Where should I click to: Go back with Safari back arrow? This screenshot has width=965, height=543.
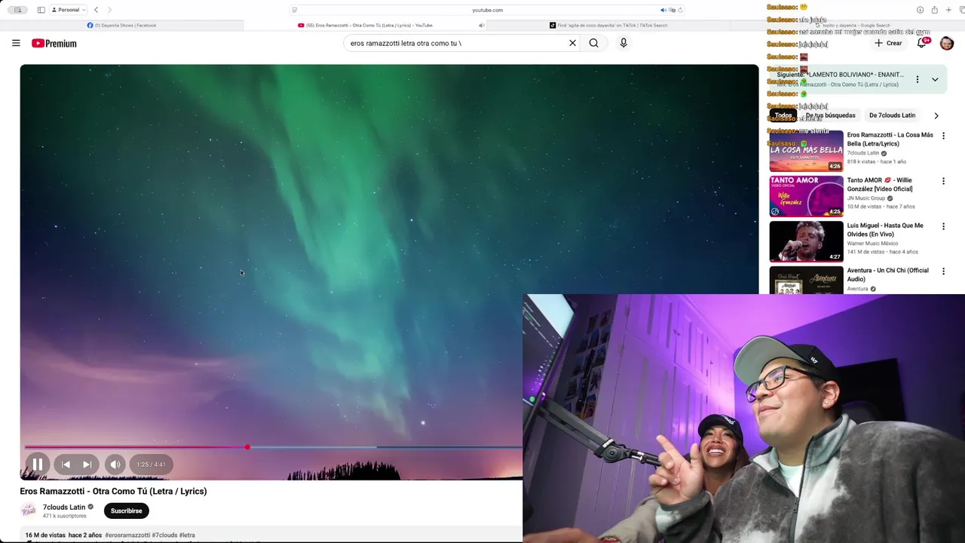click(x=96, y=10)
